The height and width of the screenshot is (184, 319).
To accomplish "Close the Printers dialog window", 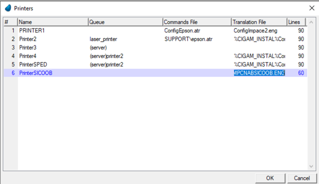I will tap(310, 8).
